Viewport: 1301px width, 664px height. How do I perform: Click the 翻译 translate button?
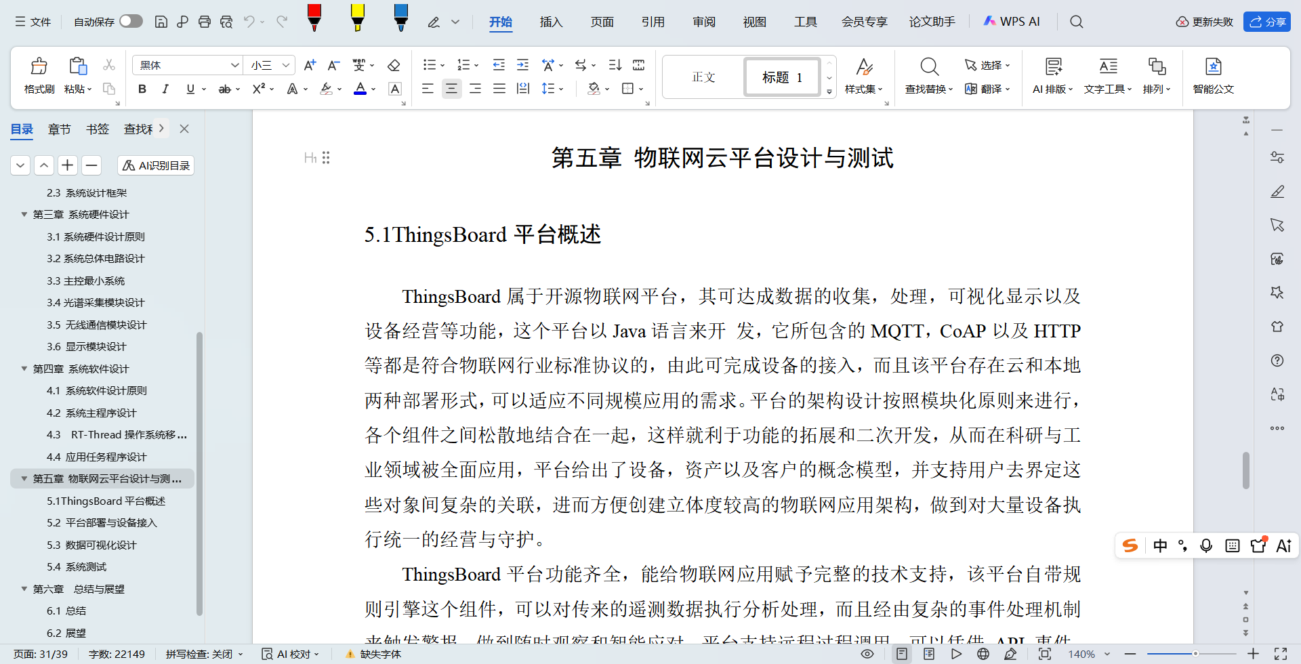pos(987,89)
